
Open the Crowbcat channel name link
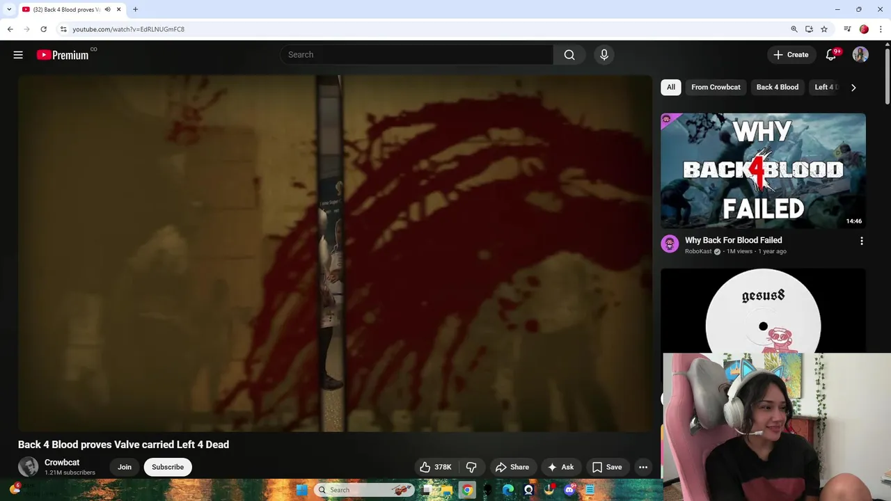(62, 463)
